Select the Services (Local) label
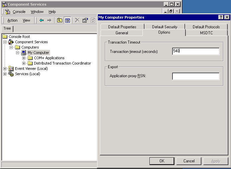 point(28,74)
